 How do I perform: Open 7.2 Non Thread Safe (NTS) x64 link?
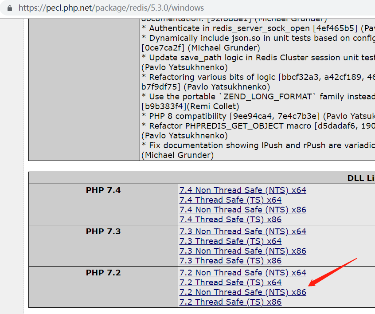click(243, 273)
